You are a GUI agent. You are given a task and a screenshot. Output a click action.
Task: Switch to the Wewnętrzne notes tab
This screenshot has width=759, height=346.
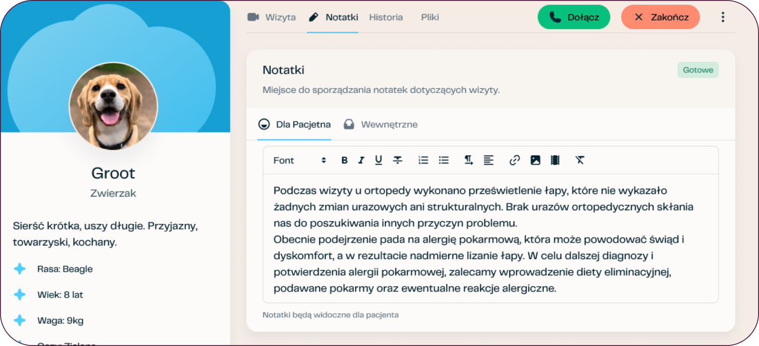pyautogui.click(x=381, y=125)
